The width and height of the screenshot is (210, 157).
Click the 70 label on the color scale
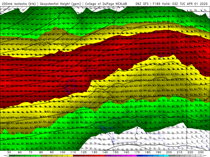pos(30,152)
